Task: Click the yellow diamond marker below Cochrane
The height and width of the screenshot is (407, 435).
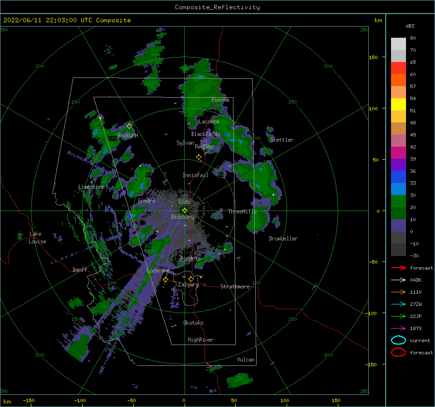Action: click(165, 279)
